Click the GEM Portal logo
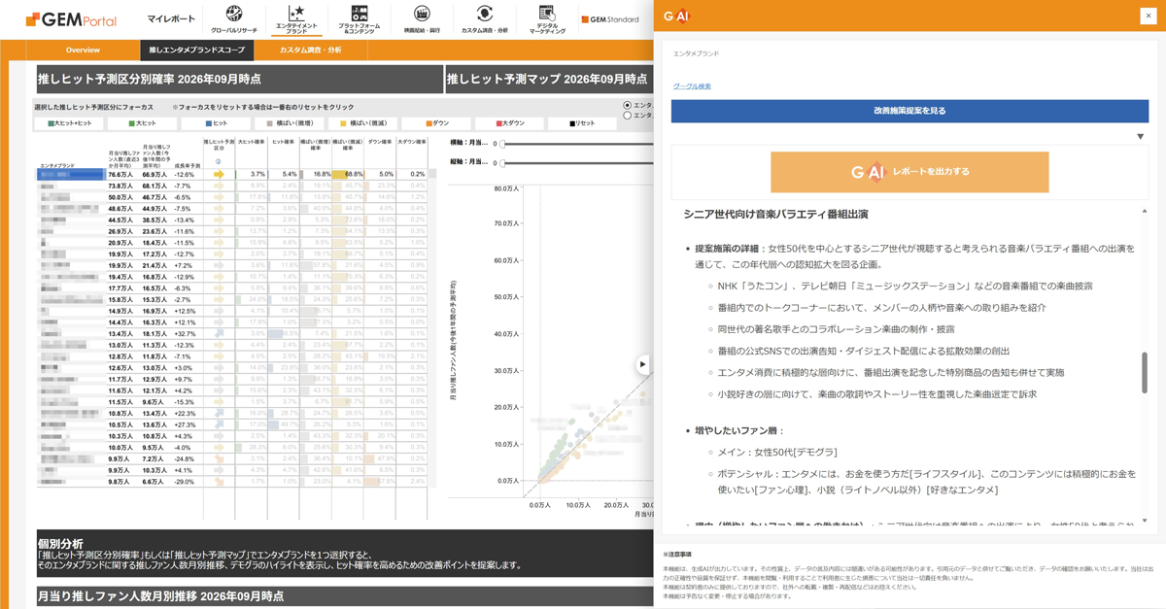Screen dimensions: 1166x609 71,19
